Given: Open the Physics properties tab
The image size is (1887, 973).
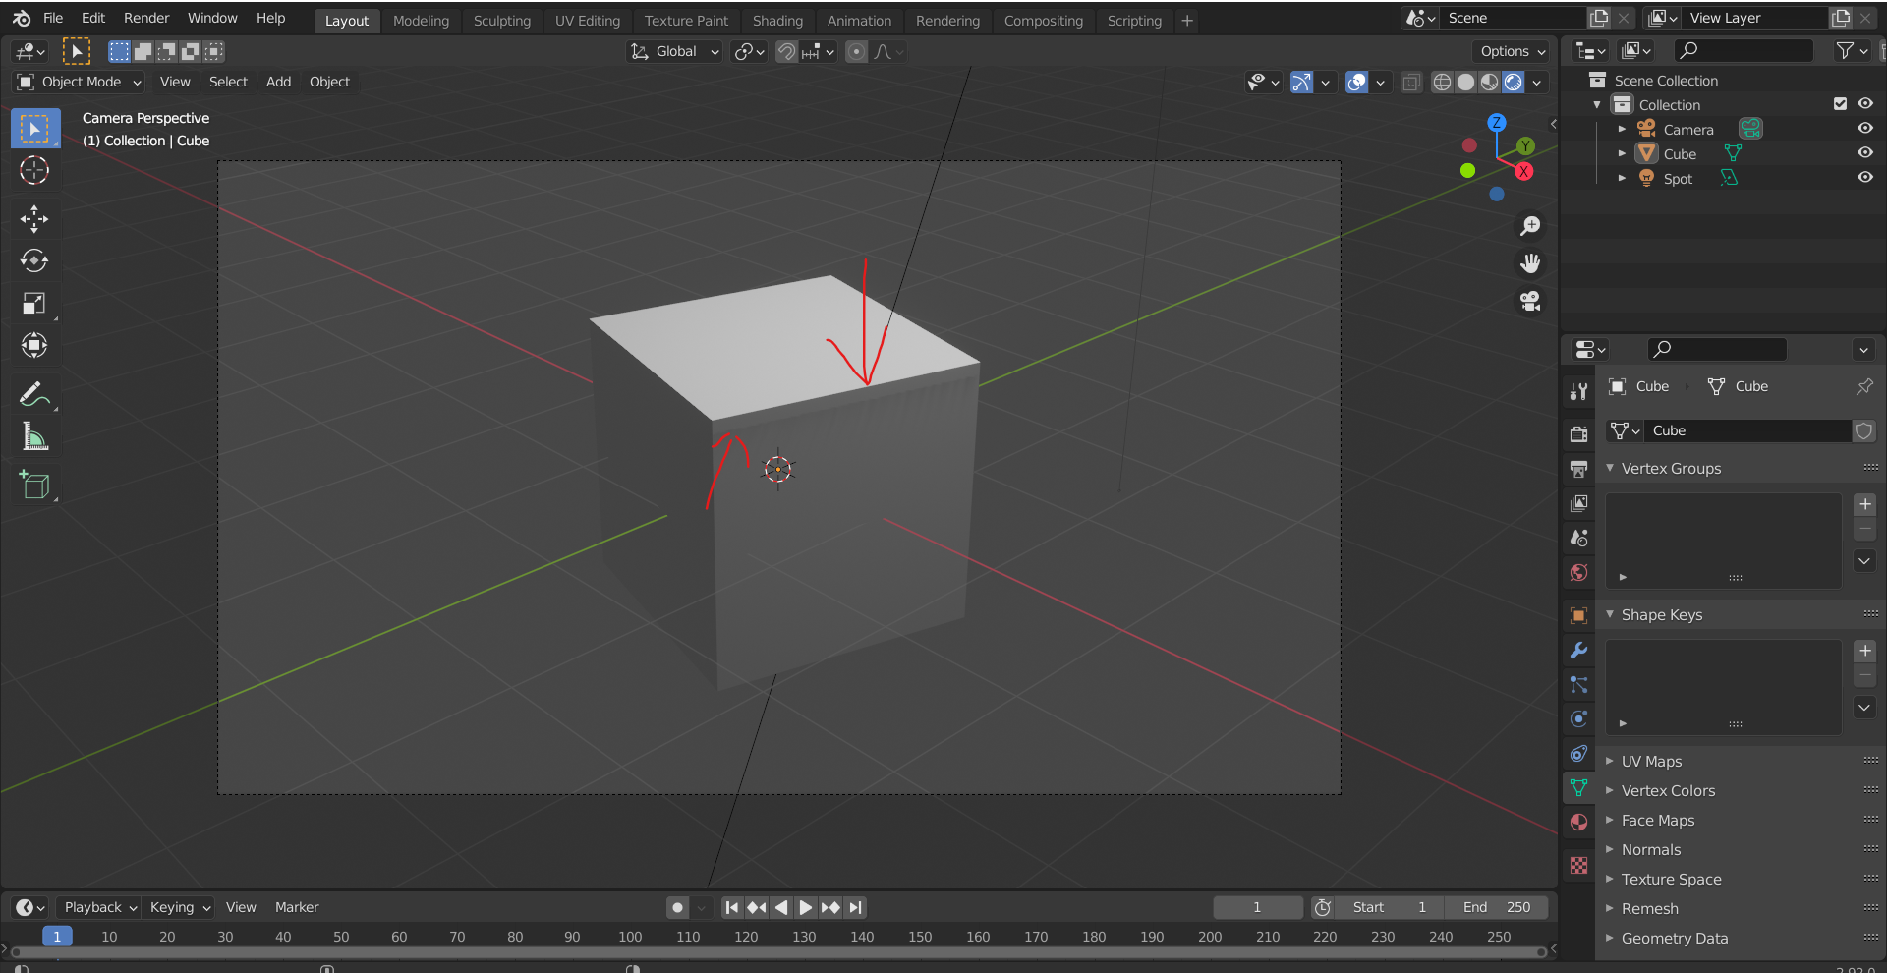Looking at the screenshot, I should coord(1578,718).
